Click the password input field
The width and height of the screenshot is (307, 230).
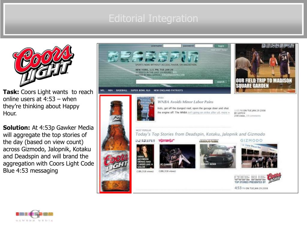[x=204, y=46]
